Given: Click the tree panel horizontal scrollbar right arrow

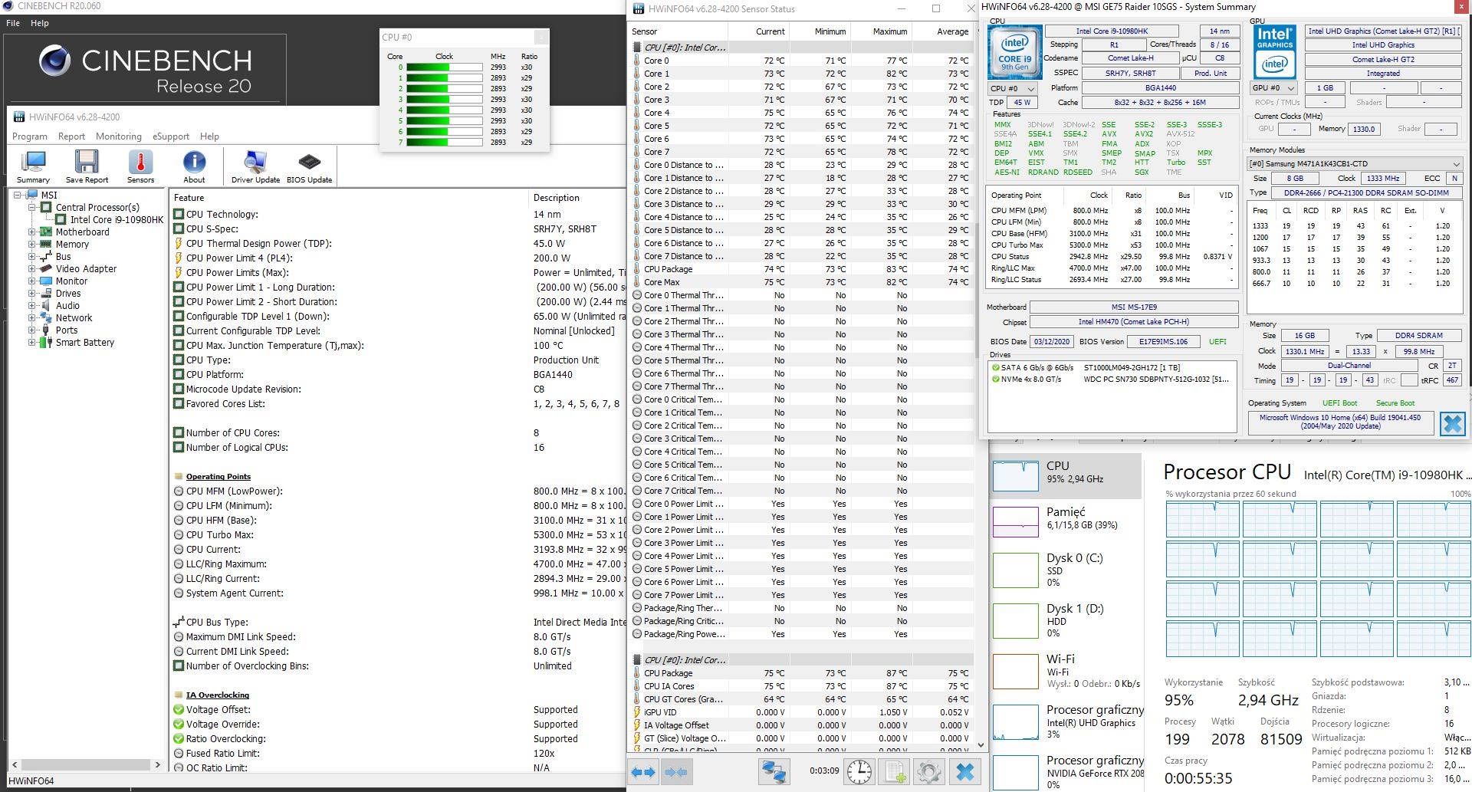Looking at the screenshot, I should [x=158, y=765].
